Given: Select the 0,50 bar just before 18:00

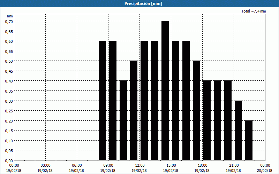Looking at the screenshot, I should coord(196,110).
